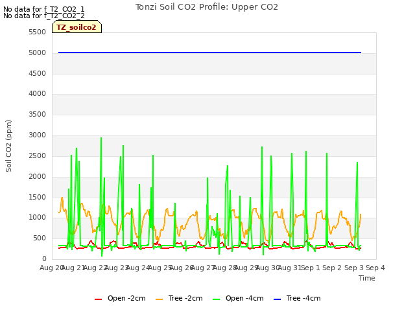Click the 3000 y-axis tick label
Screen dimensions: 415x311
[x=38, y=135]
